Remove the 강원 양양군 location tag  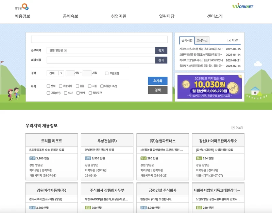(x=66, y=50)
